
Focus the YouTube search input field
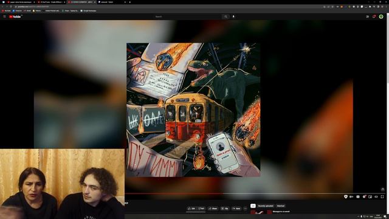[x=188, y=16]
